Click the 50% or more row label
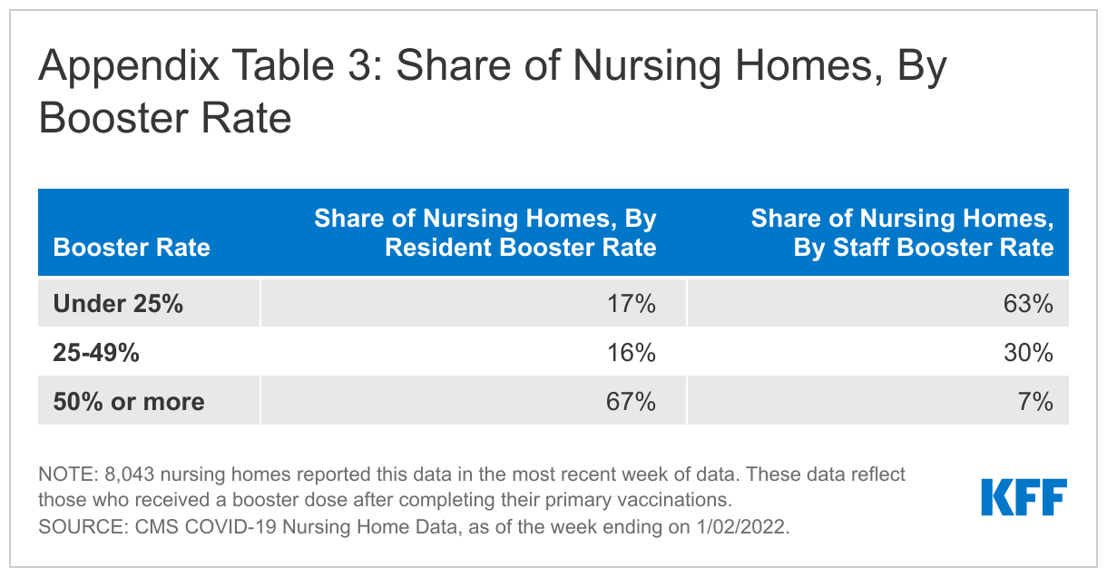Image resolution: width=1107 pixels, height=577 pixels. 129,402
